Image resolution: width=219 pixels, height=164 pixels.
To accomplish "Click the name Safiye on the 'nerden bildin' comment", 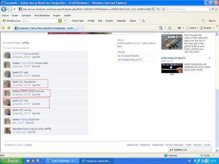I will [x=16, y=63].
